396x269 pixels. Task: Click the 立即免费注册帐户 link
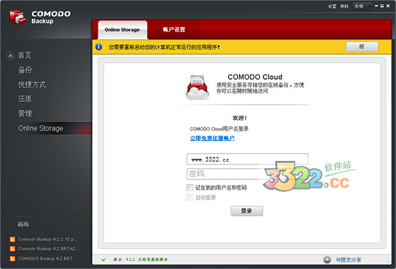point(213,138)
